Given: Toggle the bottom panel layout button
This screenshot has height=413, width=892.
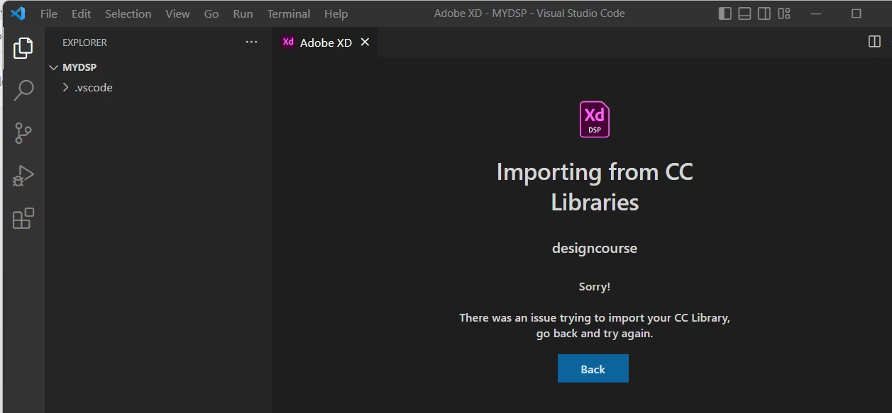Looking at the screenshot, I should pos(744,13).
